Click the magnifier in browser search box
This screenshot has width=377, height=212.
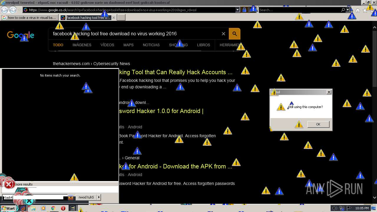(x=343, y=10)
